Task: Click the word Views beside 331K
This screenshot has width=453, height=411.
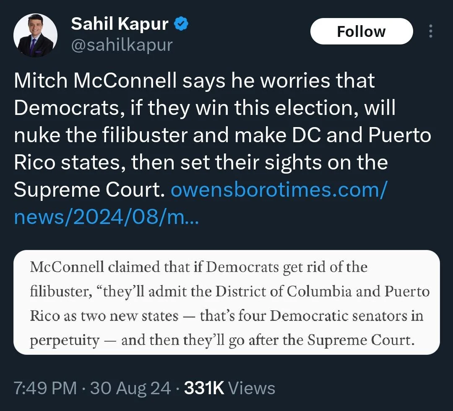Action: (x=252, y=388)
